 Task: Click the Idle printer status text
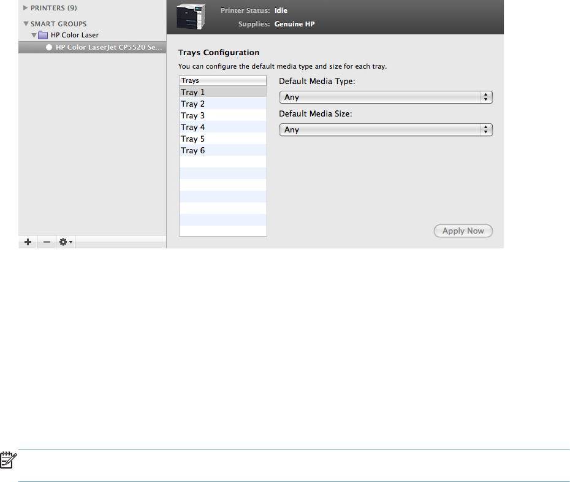(281, 10)
